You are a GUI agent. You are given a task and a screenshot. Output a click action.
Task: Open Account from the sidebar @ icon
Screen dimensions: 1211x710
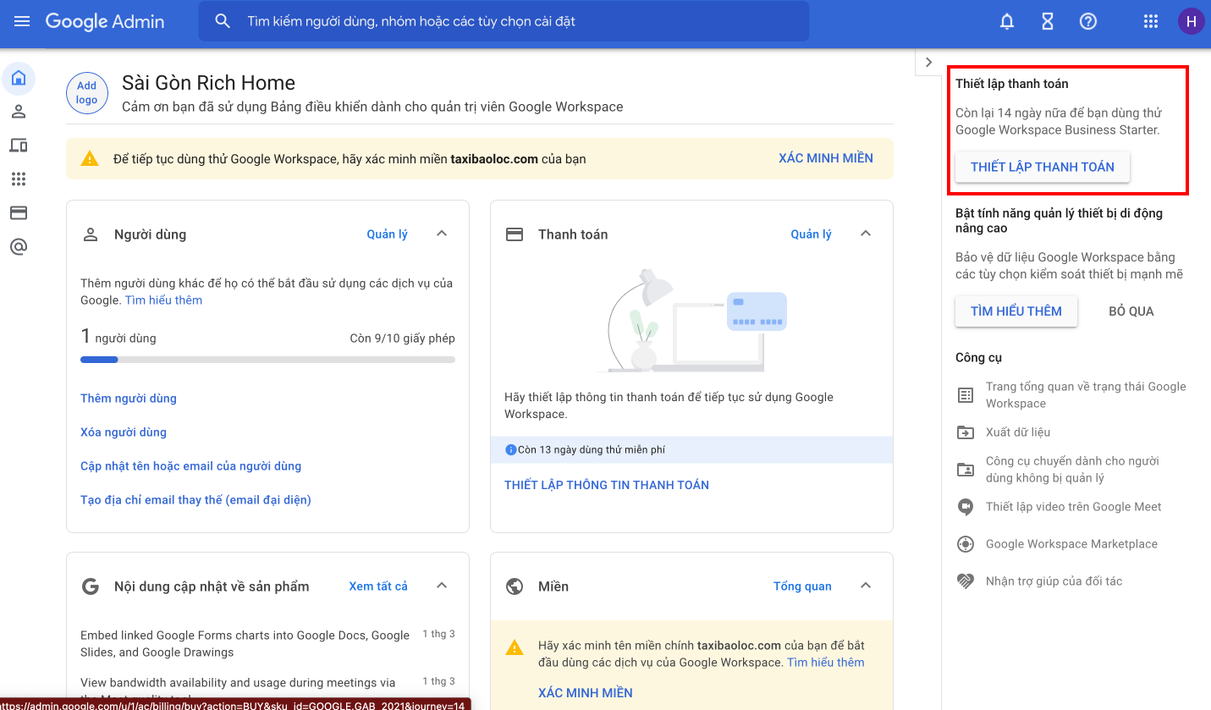click(19, 246)
